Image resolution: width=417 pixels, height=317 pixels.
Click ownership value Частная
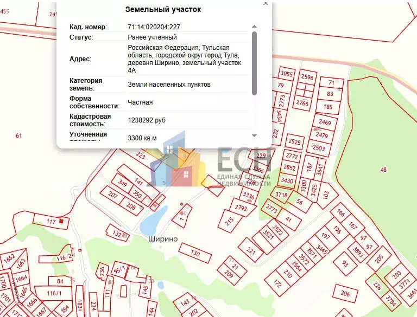click(140, 102)
